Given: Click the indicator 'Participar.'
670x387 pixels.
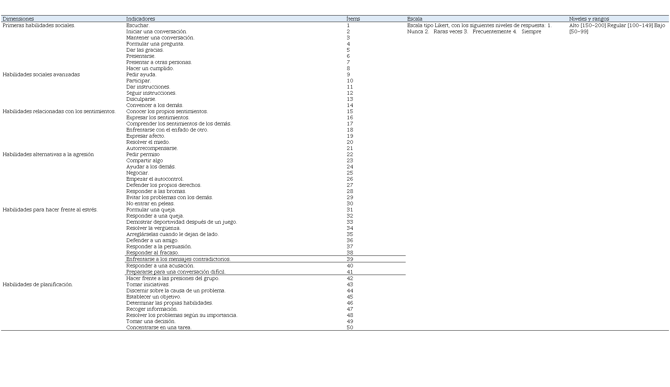Looking at the screenshot, I should [138, 81].
